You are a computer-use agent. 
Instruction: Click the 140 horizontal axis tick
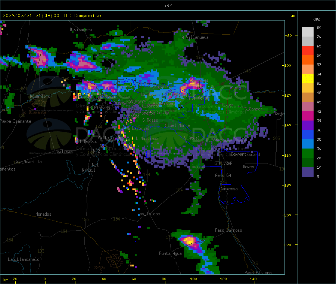click(x=253, y=279)
